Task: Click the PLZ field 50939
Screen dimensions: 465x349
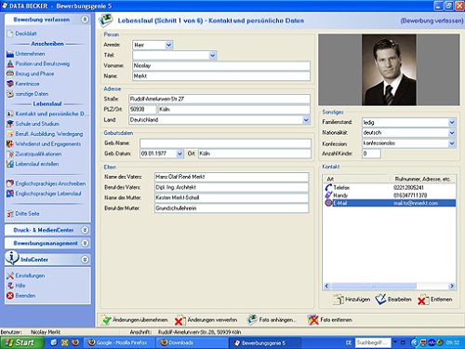Action: click(x=142, y=109)
